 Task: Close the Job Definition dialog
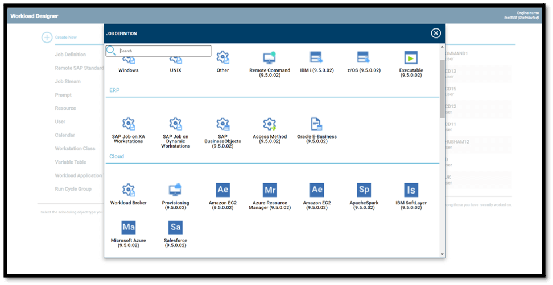(x=436, y=33)
